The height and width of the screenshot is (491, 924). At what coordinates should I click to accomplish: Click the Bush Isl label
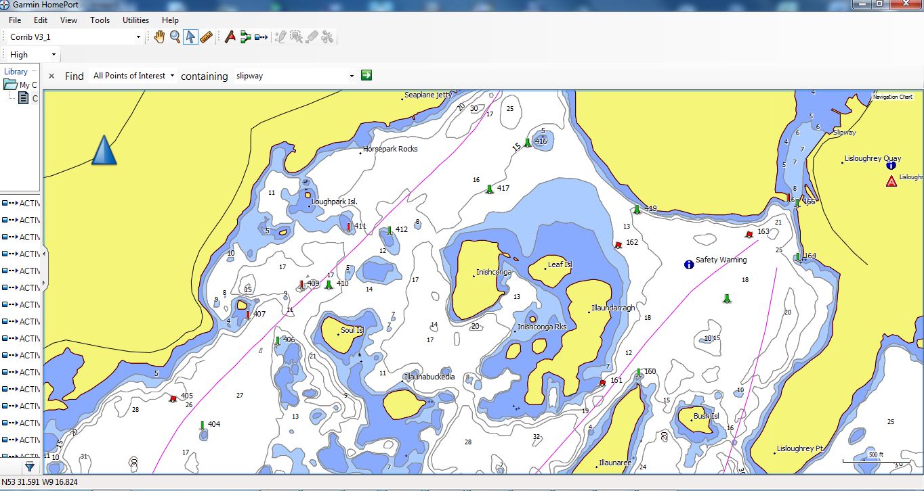(706, 416)
